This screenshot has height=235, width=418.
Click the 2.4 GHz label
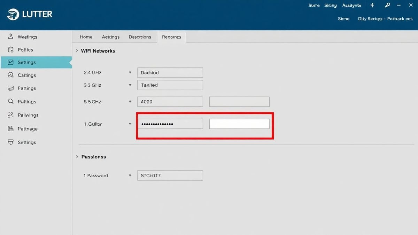click(93, 72)
